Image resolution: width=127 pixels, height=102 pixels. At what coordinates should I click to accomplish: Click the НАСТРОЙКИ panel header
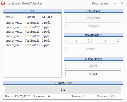93,35
